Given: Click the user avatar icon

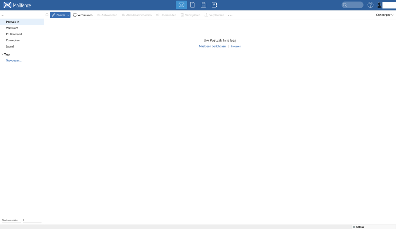Looking at the screenshot, I should point(378,5).
